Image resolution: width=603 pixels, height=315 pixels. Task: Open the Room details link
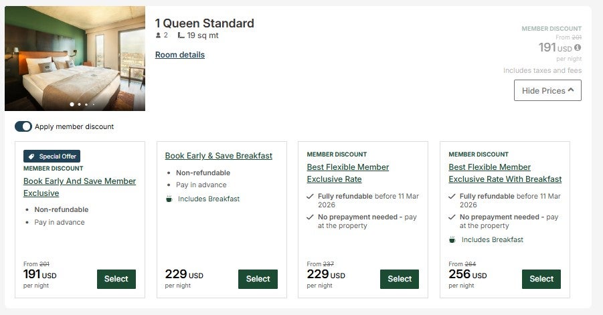[x=180, y=55]
